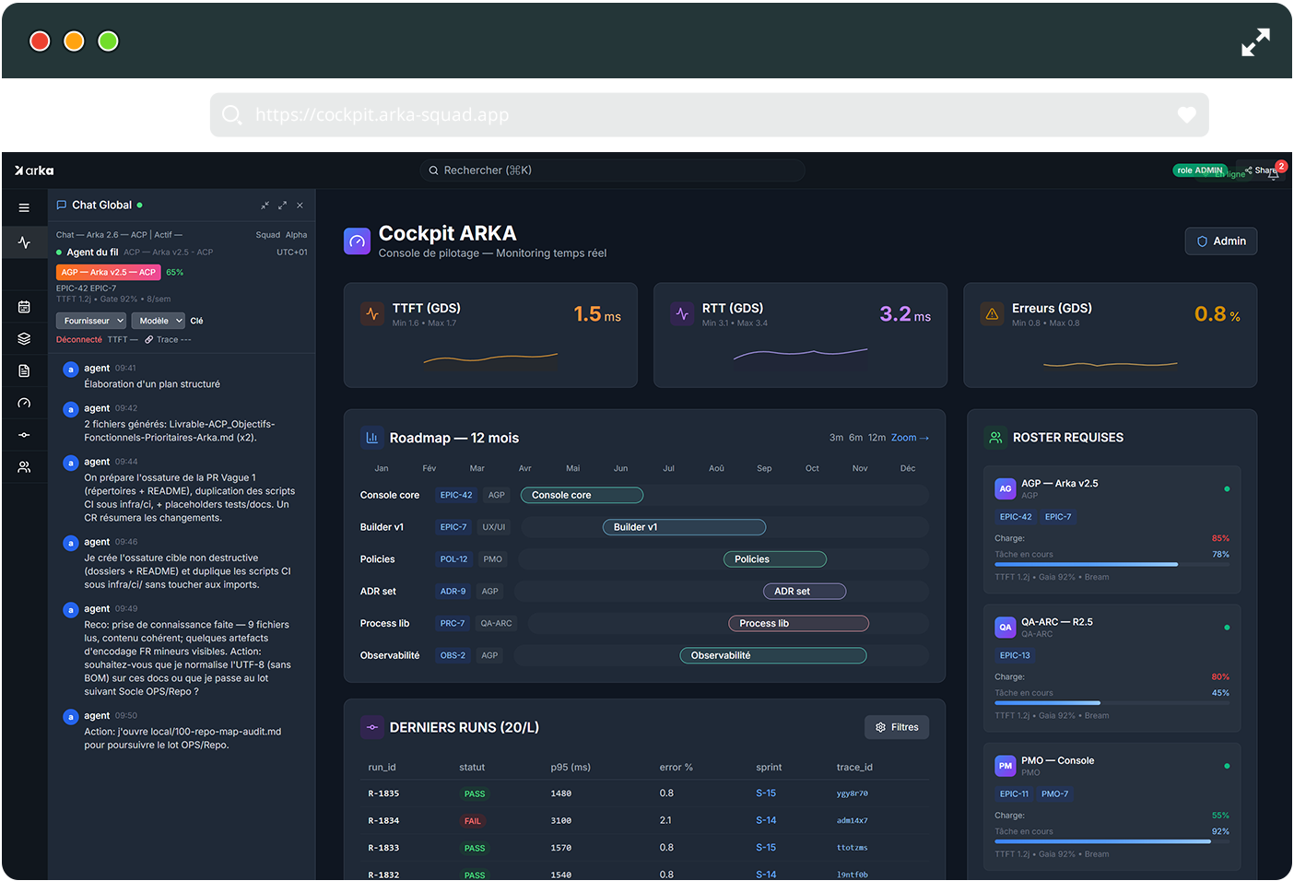Click the Roadmap bar chart icon
The image size is (1294, 881).
371,438
